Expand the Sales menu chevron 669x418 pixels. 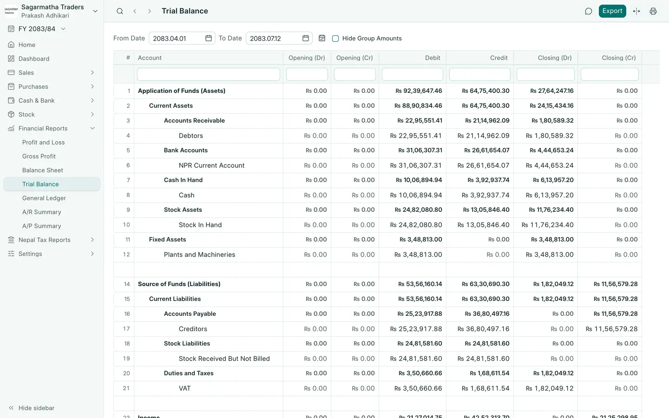(92, 72)
